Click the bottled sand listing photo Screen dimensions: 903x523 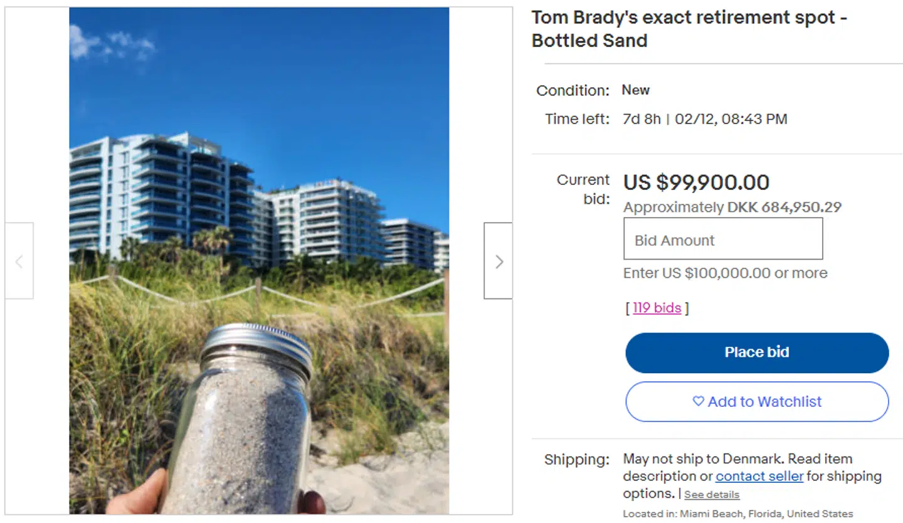[258, 188]
